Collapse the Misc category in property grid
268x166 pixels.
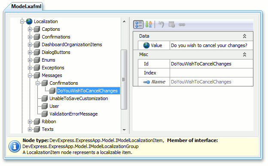point(244,54)
